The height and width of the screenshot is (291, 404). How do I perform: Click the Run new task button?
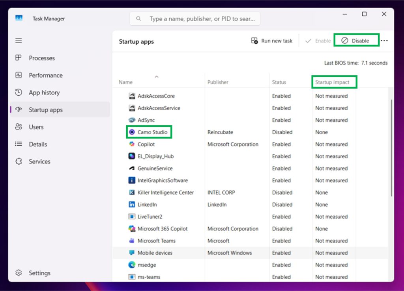[x=272, y=41]
